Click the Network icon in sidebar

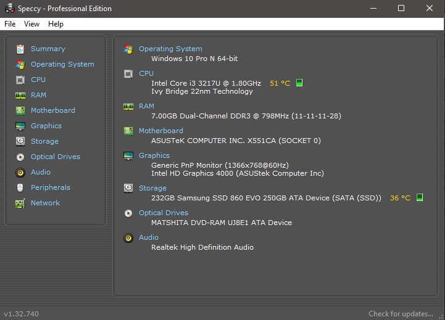(20, 203)
